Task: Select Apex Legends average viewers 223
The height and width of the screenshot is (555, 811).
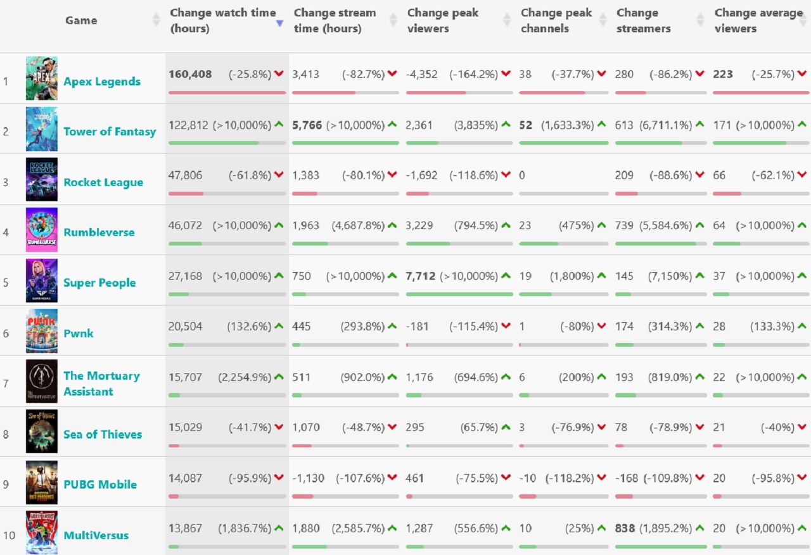Action: point(723,74)
